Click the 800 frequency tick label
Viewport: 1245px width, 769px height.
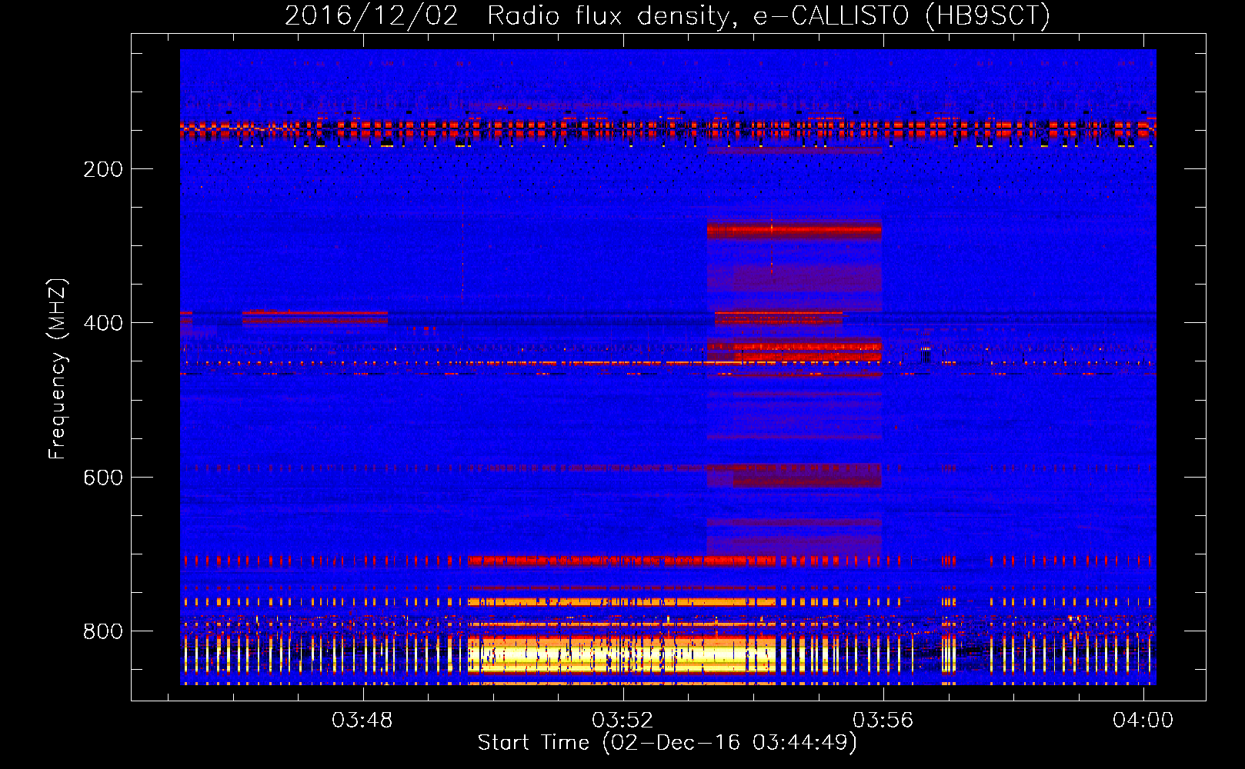click(103, 631)
